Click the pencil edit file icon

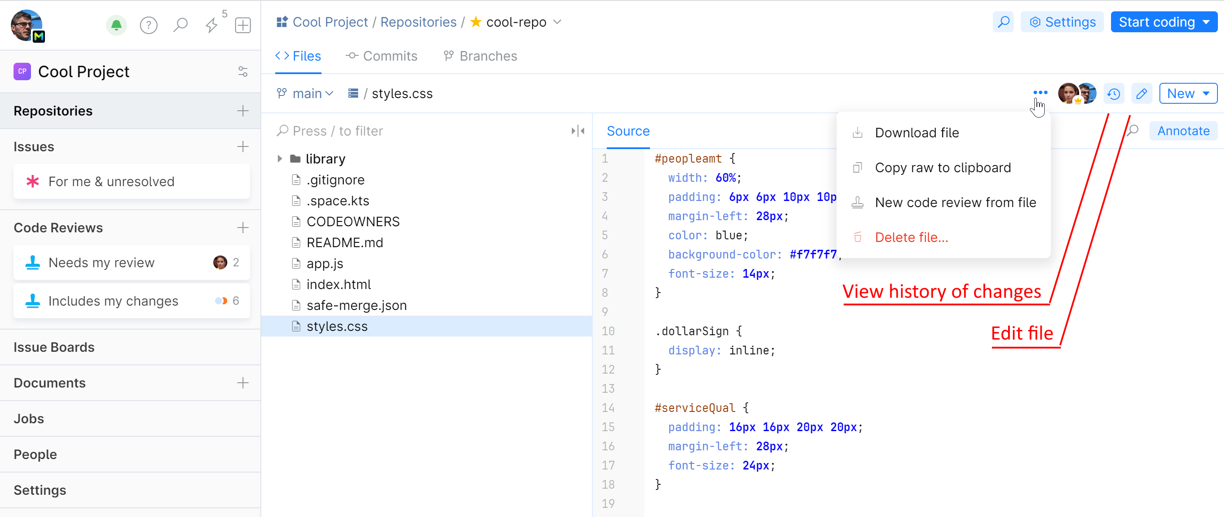pos(1141,94)
